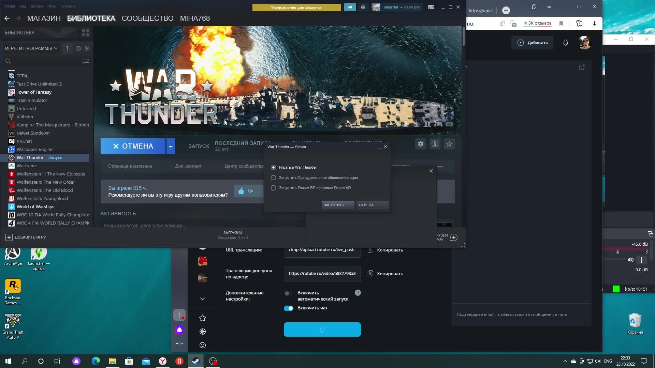Open Steam from Windows taskbar
This screenshot has height=368, width=655.
pos(196,361)
